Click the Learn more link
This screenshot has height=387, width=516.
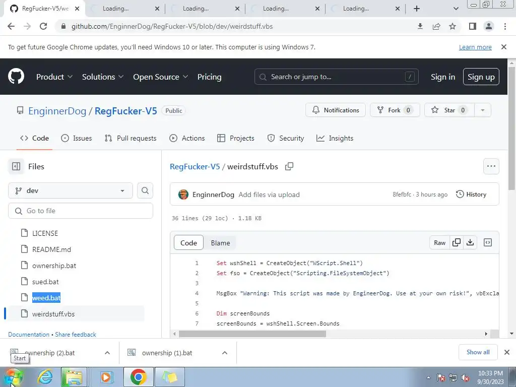click(475, 47)
